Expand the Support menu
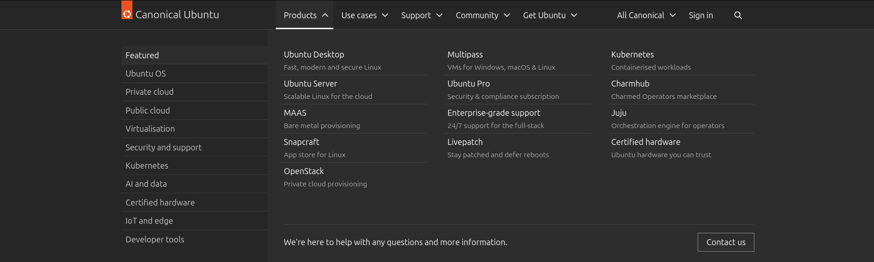 [422, 15]
